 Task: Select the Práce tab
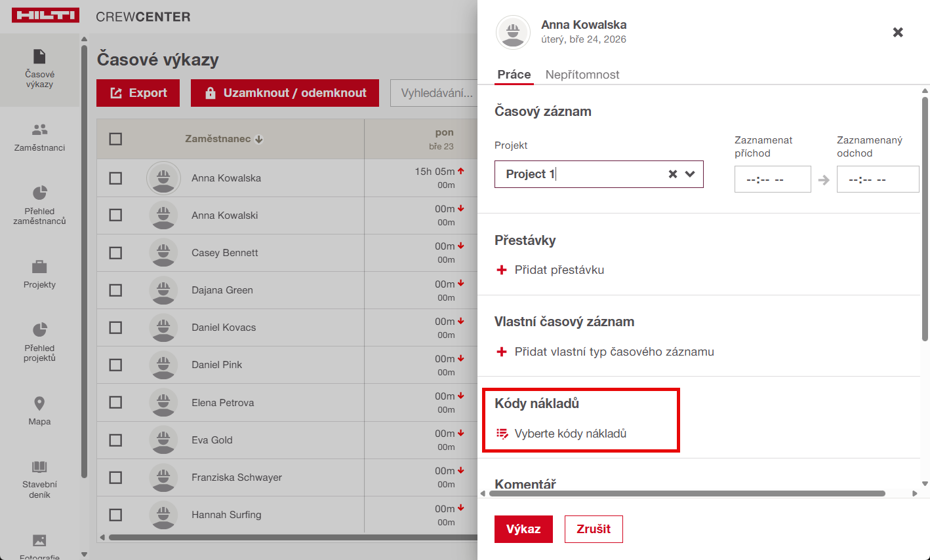click(514, 75)
